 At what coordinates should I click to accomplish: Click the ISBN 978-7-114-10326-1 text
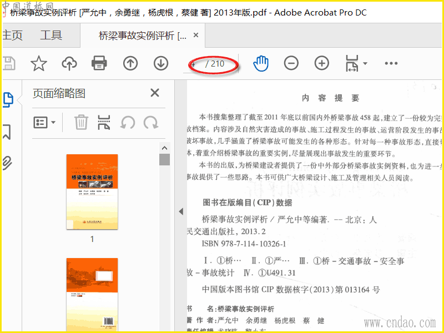tap(244, 244)
